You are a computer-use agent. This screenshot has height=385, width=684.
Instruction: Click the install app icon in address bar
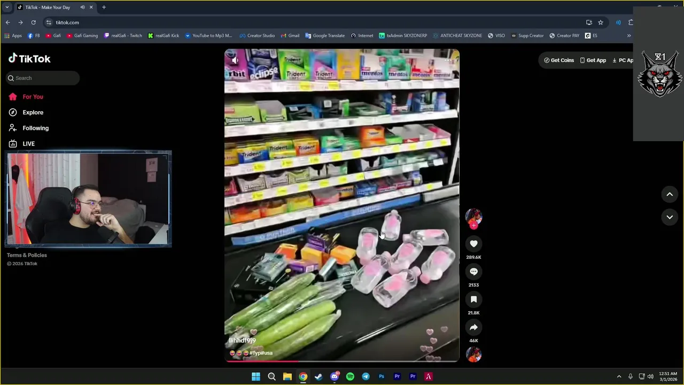(x=589, y=22)
